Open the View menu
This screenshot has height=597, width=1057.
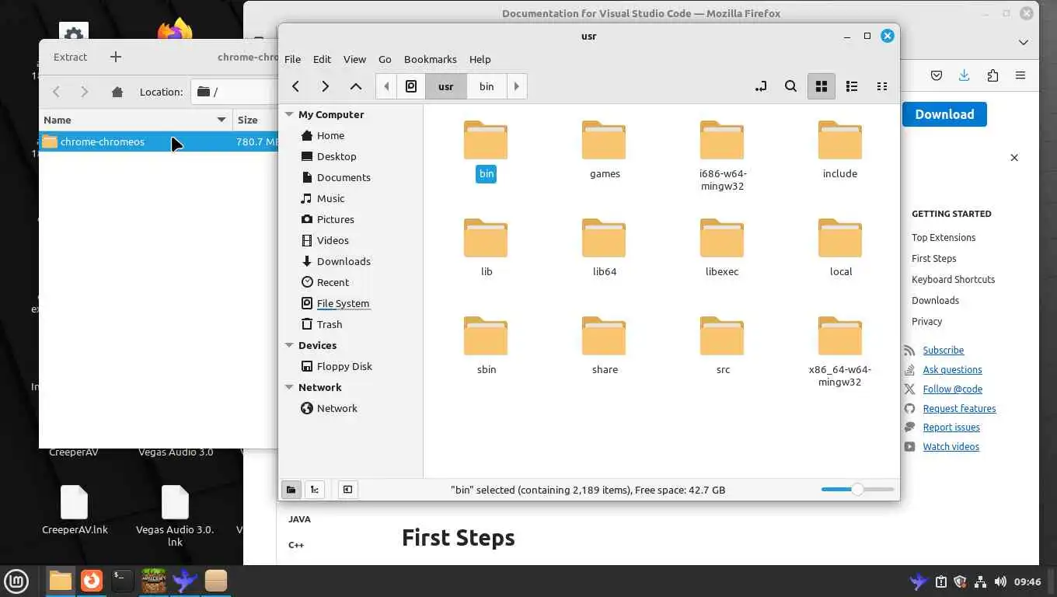[354, 59]
